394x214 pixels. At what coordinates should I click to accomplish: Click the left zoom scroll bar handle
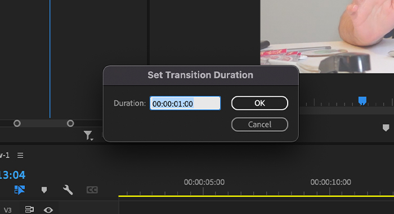17,123
